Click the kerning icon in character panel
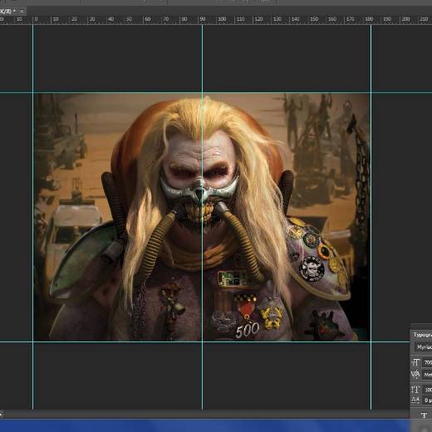 point(415,375)
